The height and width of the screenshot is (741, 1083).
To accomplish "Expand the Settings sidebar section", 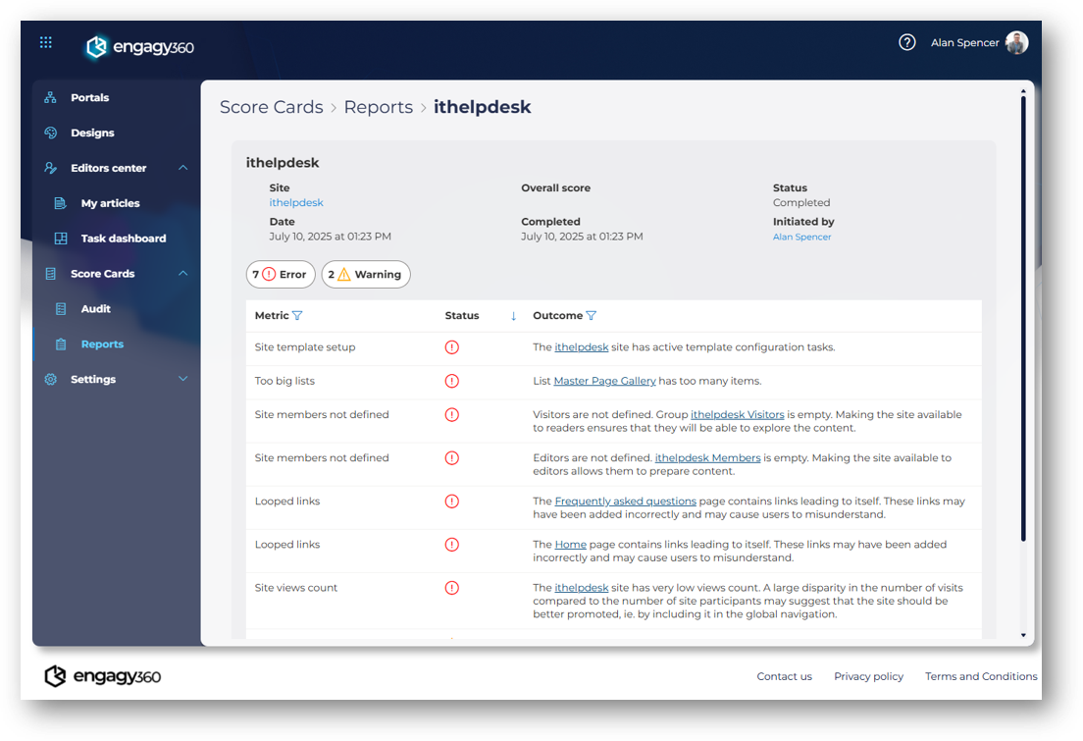I will tap(182, 379).
